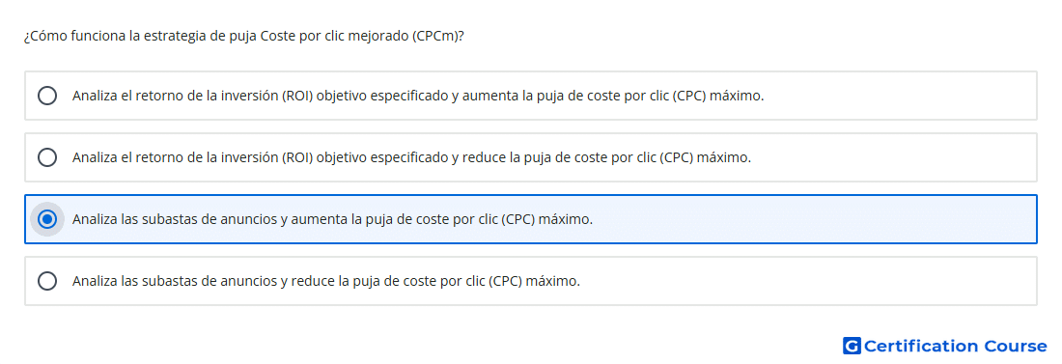Viewport: 1062px width, 364px height.
Task: Click the question text about Coste por clic mejorado
Action: point(244,36)
